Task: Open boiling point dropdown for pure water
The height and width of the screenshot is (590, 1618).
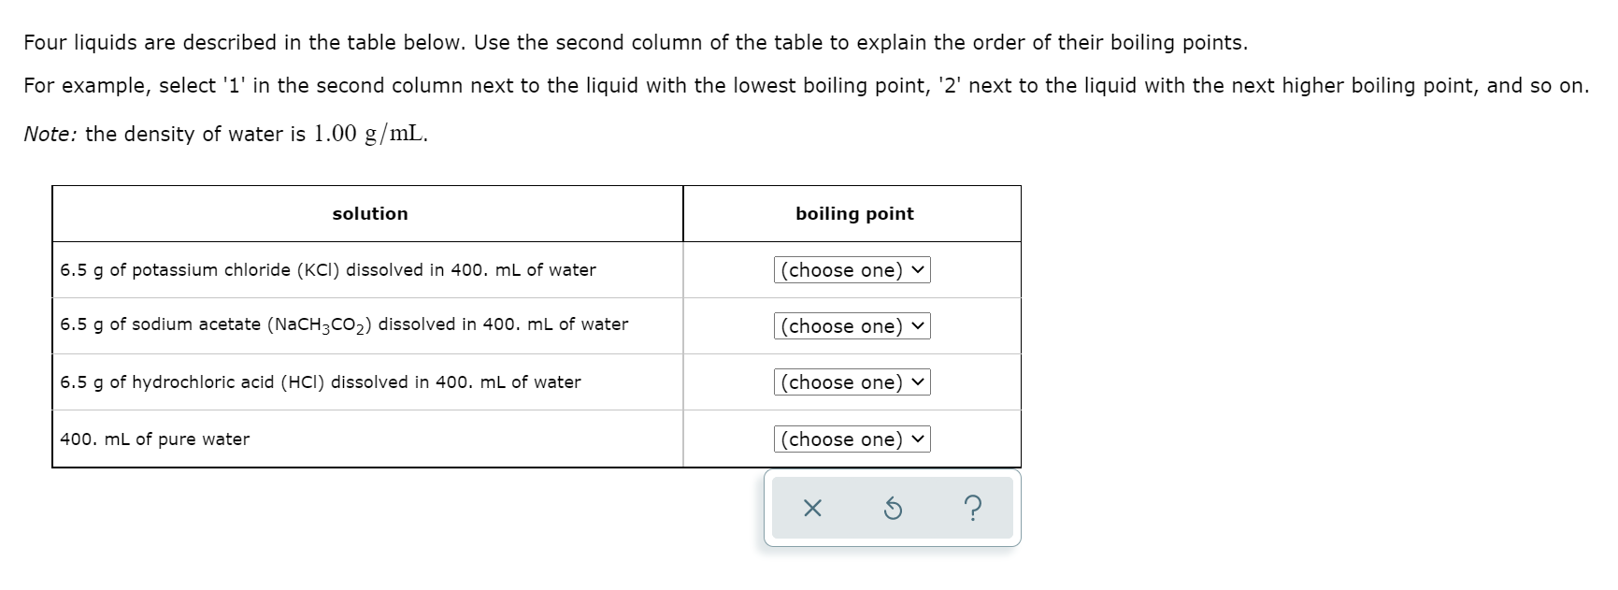Action: pyautogui.click(x=852, y=439)
